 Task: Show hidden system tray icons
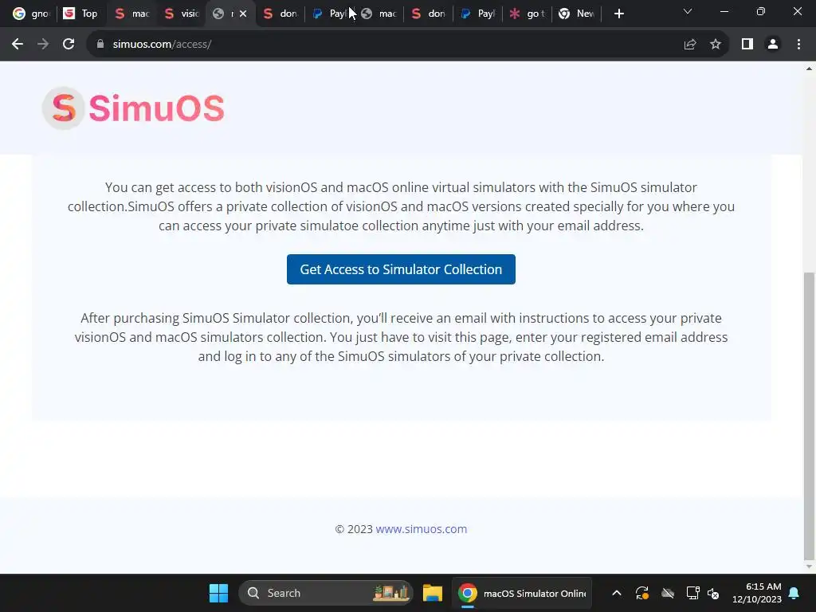(x=616, y=593)
